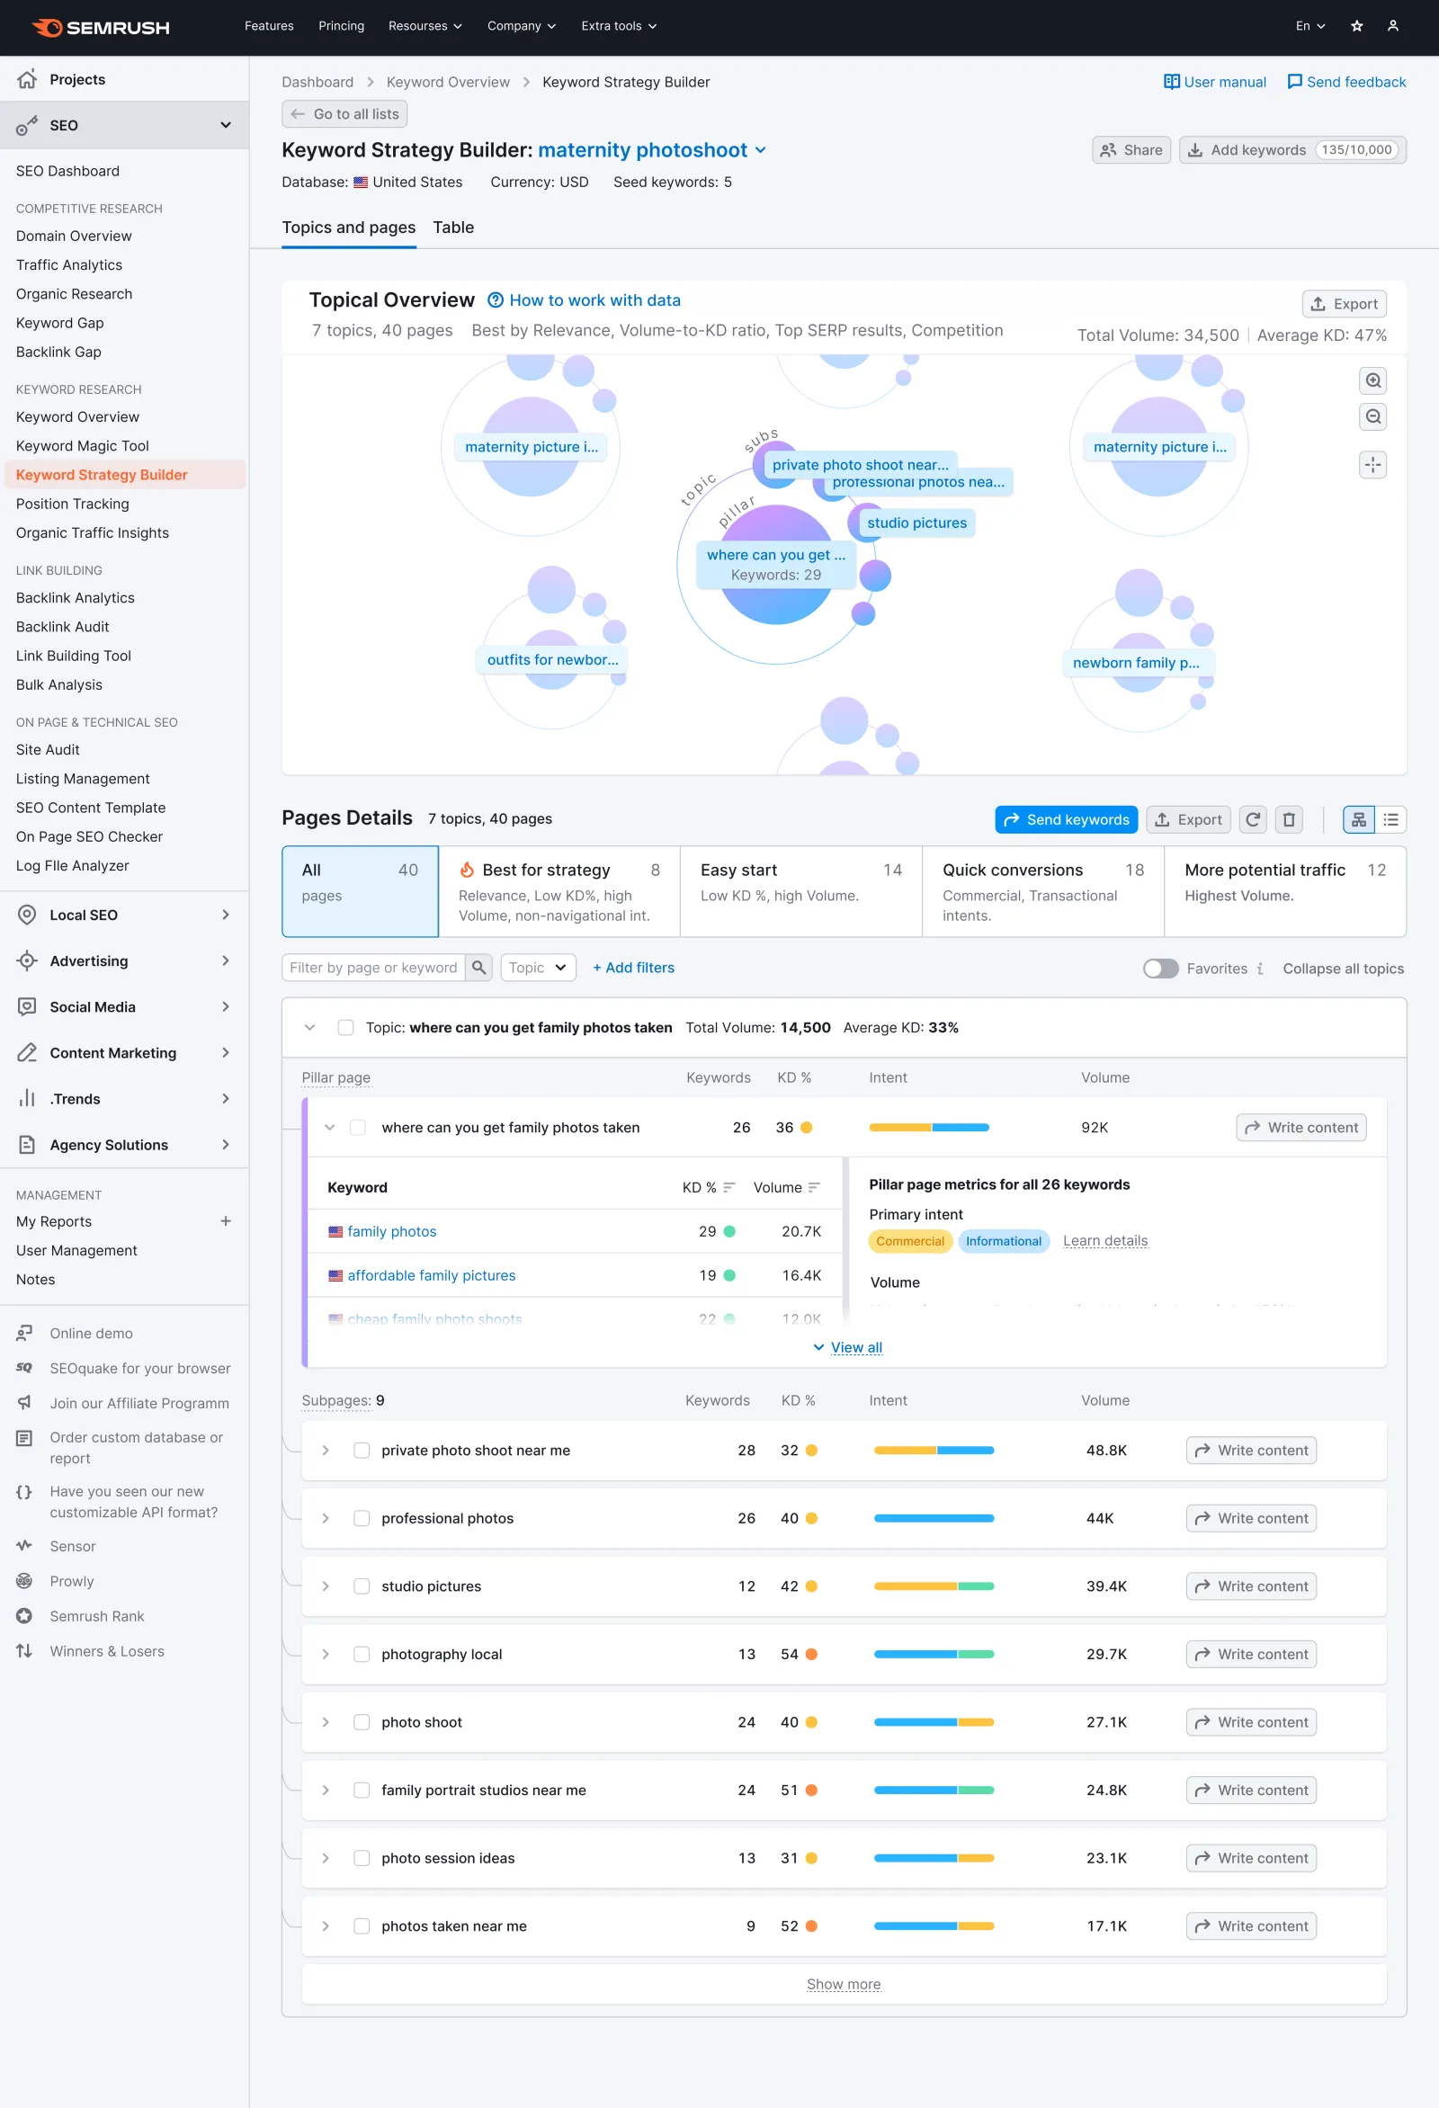Image resolution: width=1439 pixels, height=2108 pixels.
Task: Open the En language dropdown
Action: [x=1309, y=26]
